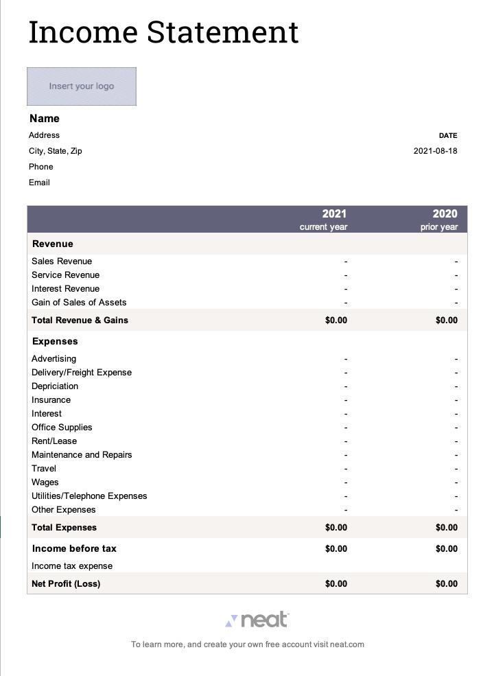This screenshot has width=494, height=676.
Task: Open the neat.com free account link
Action: [x=248, y=644]
